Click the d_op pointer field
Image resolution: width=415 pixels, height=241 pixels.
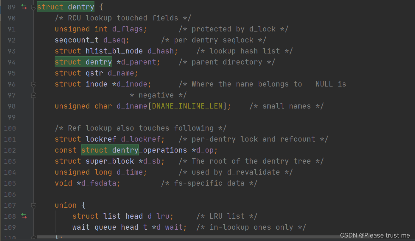[205, 150]
